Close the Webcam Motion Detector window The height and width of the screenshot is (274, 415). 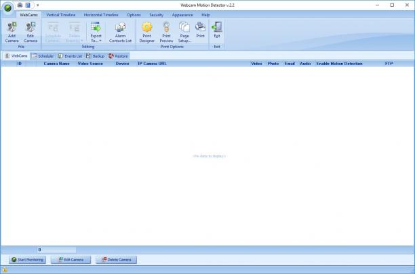tap(407, 5)
